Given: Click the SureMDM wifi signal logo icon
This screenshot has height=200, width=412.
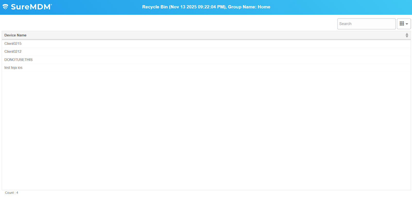Looking at the screenshot, I should pos(5,7).
